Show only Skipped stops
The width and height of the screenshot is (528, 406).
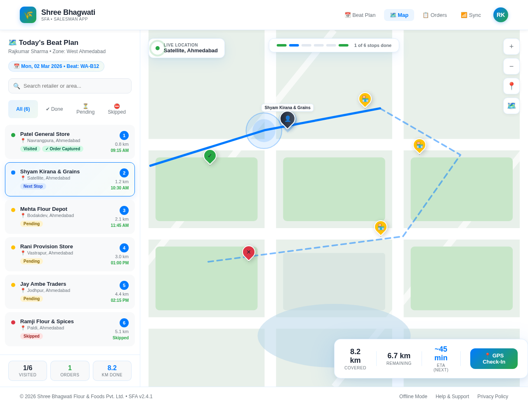click(117, 109)
